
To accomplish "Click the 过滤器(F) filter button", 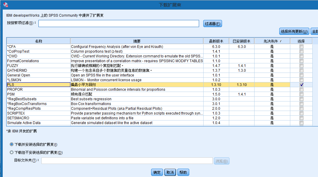I will tap(212, 24).
